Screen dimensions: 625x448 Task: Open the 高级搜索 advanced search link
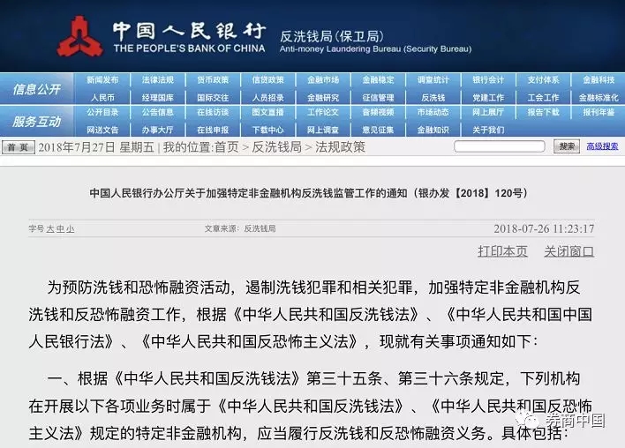pyautogui.click(x=602, y=146)
